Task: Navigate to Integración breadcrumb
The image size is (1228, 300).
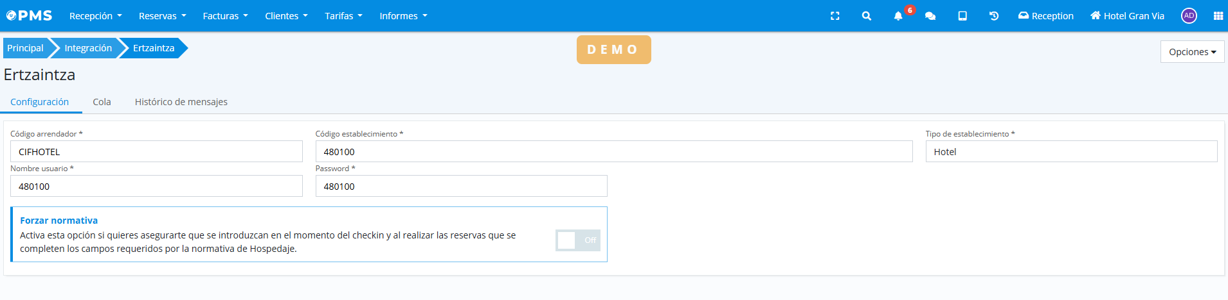Action: coord(88,48)
